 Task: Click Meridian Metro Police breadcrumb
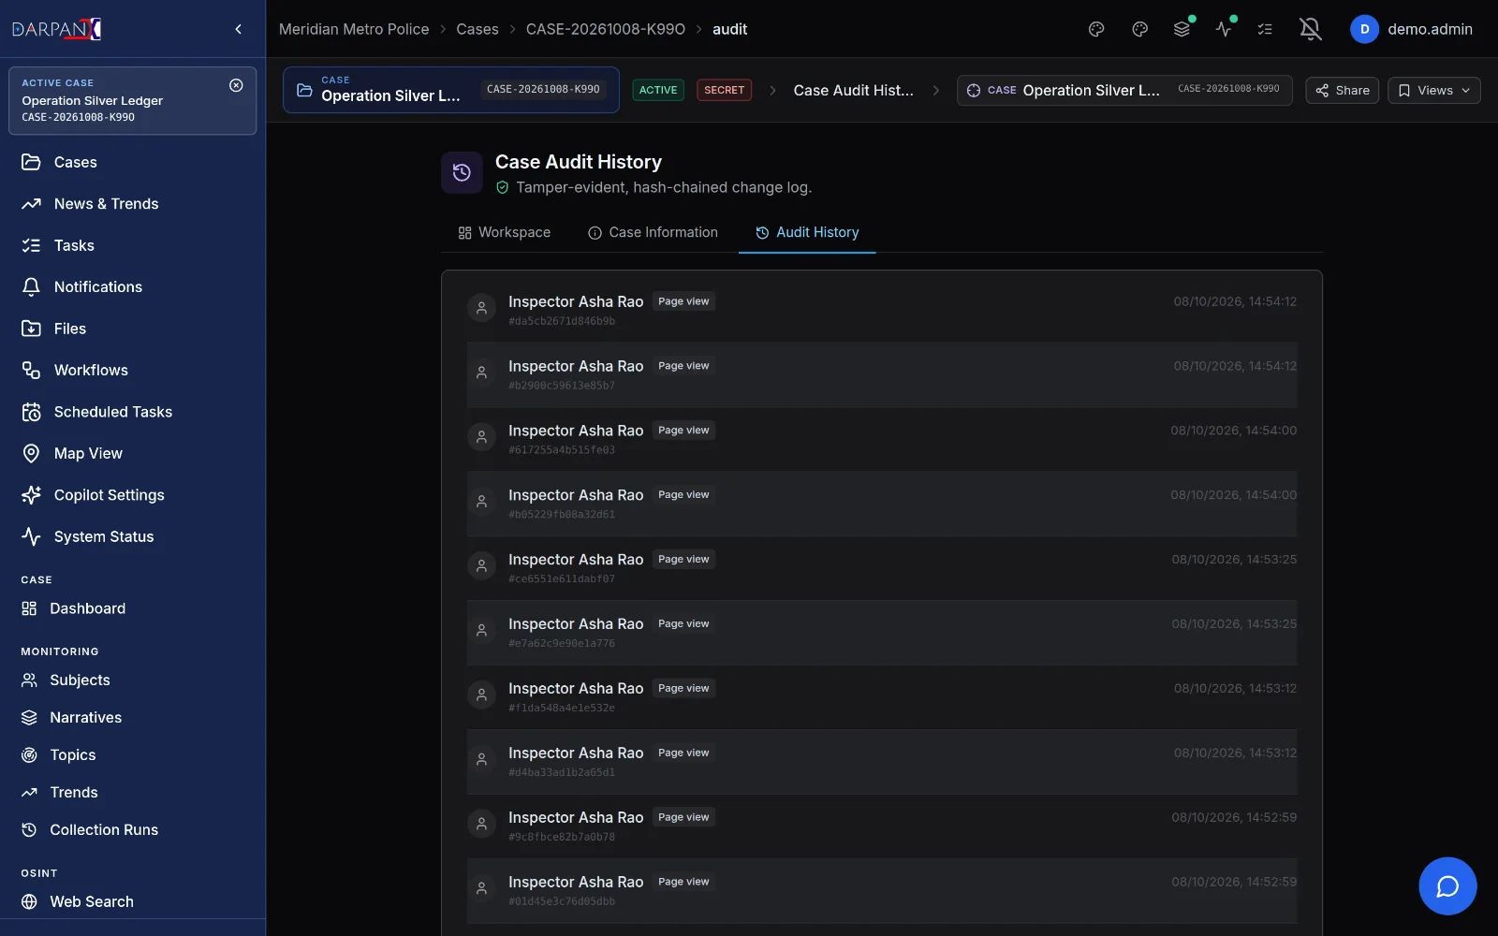pyautogui.click(x=354, y=29)
